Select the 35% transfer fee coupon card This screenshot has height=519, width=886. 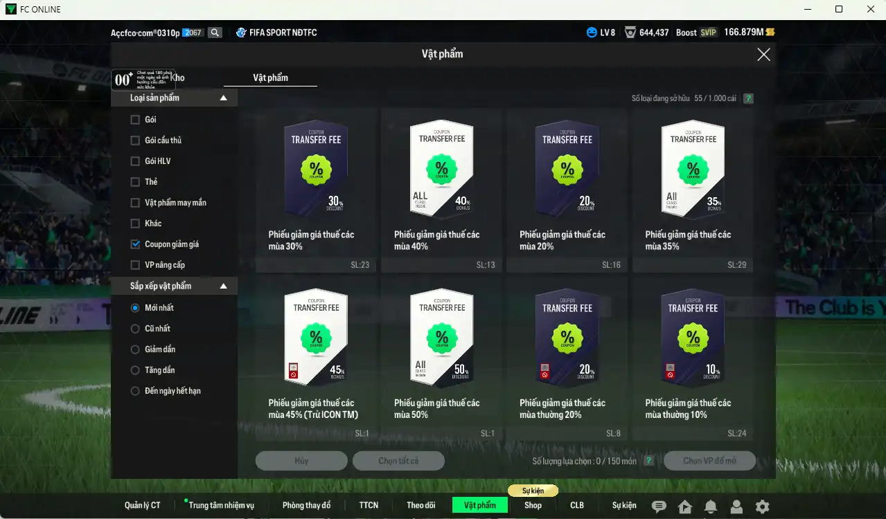pyautogui.click(x=693, y=190)
